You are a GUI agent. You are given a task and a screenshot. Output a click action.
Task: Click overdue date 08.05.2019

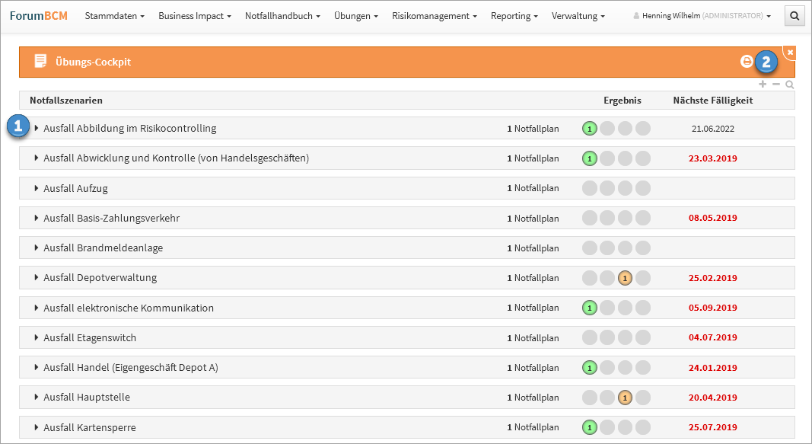pos(712,218)
